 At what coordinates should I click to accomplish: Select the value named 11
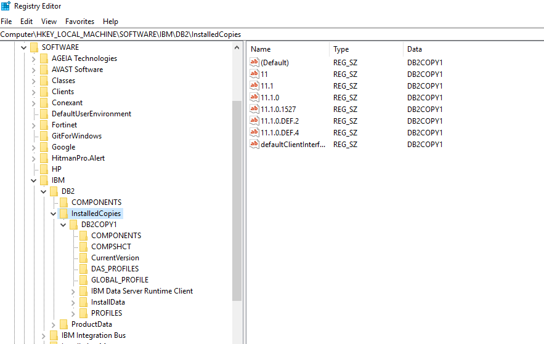click(264, 74)
